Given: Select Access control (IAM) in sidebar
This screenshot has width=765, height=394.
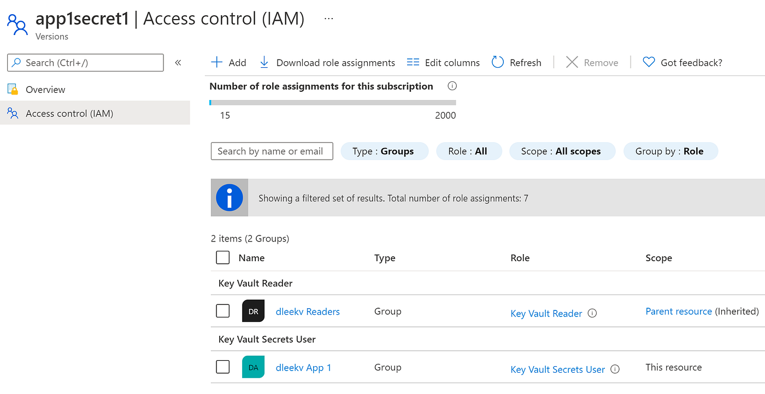Looking at the screenshot, I should coord(69,114).
